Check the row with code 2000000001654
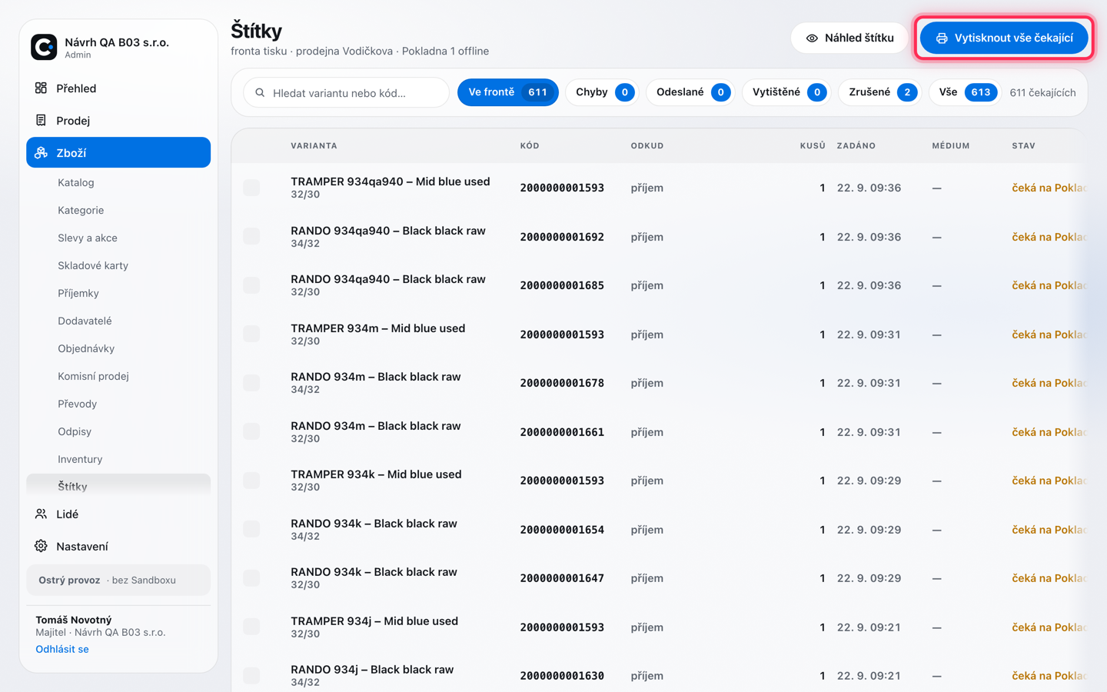 [251, 529]
